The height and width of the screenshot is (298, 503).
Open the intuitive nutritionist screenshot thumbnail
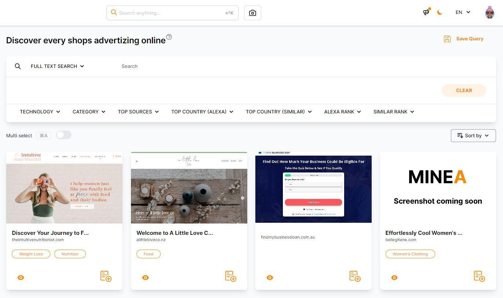click(x=64, y=188)
